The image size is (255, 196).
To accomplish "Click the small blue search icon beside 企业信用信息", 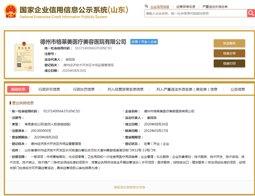I will click(146, 6).
